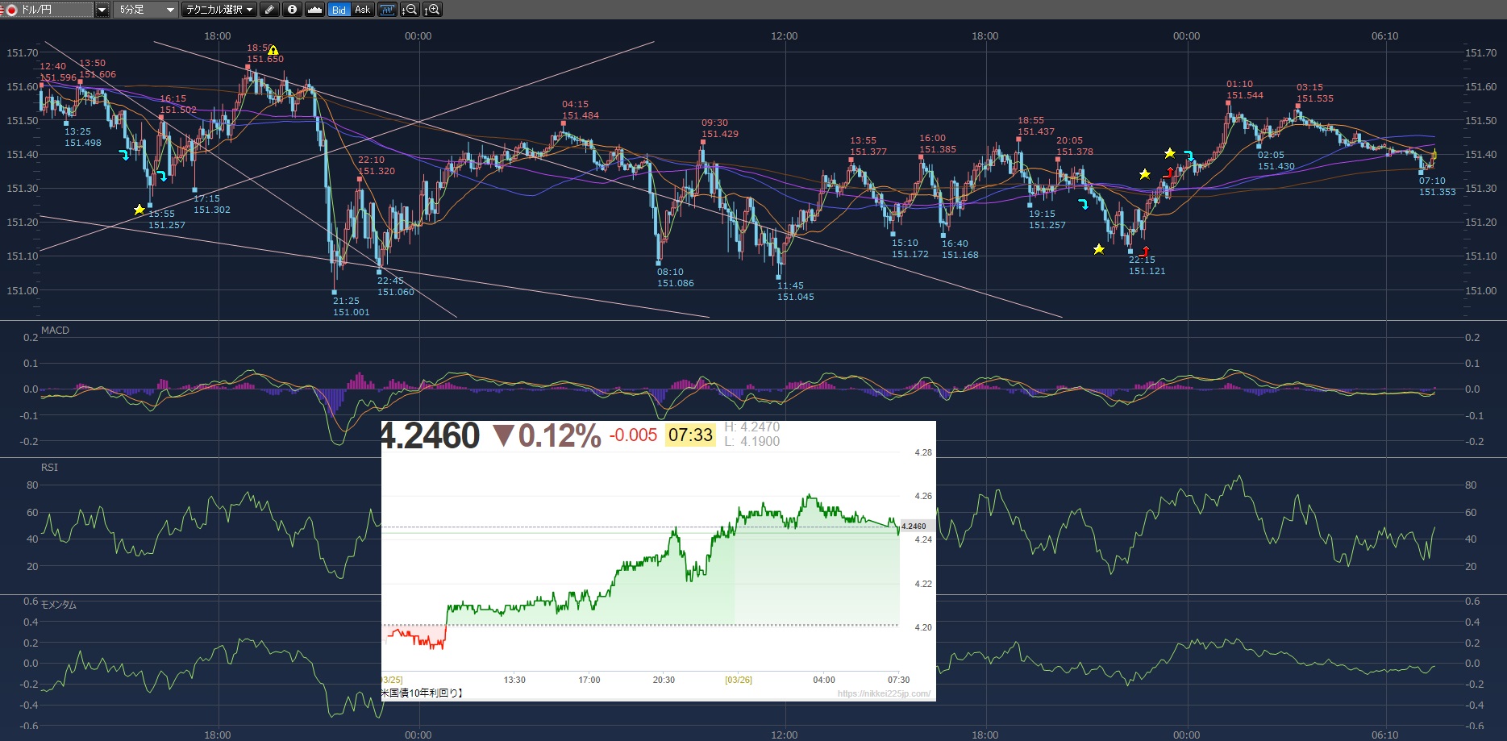Click the red up-arrow signal near 22:15
The width and height of the screenshot is (1507, 741).
[x=1144, y=252]
